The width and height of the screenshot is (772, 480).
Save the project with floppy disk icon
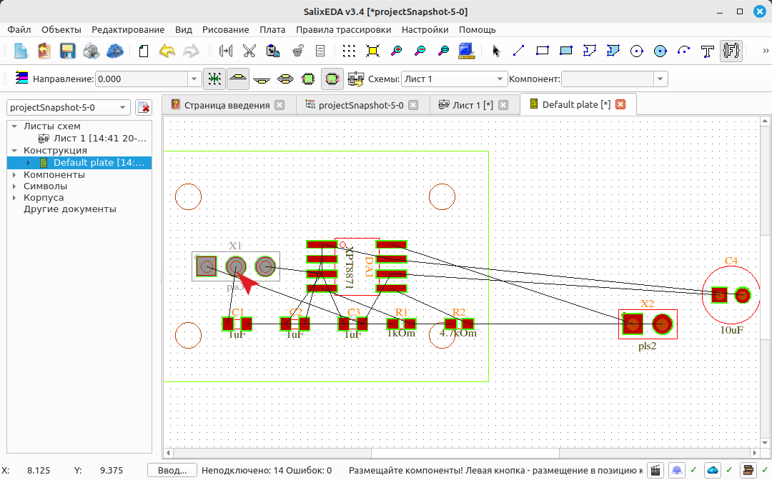[67, 51]
